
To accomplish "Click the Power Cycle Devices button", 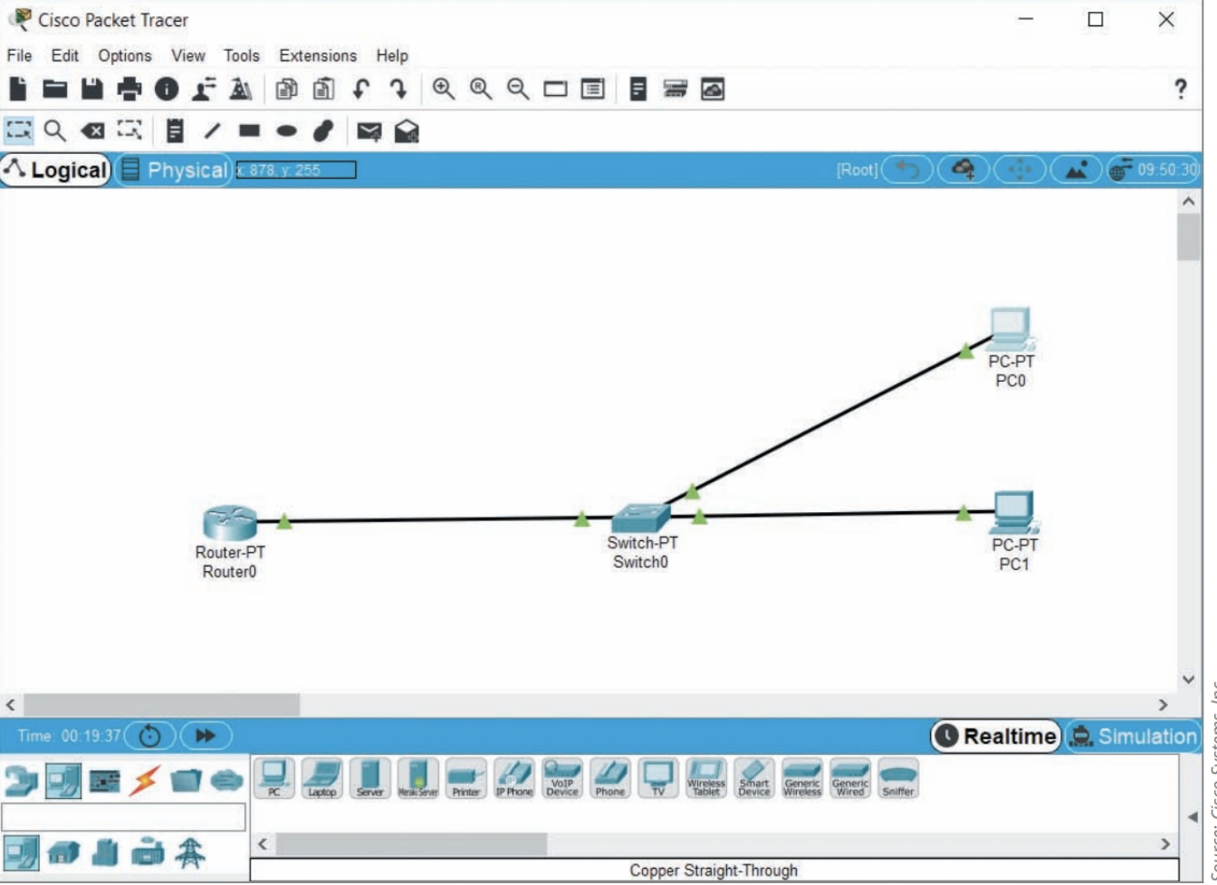I will [x=150, y=736].
